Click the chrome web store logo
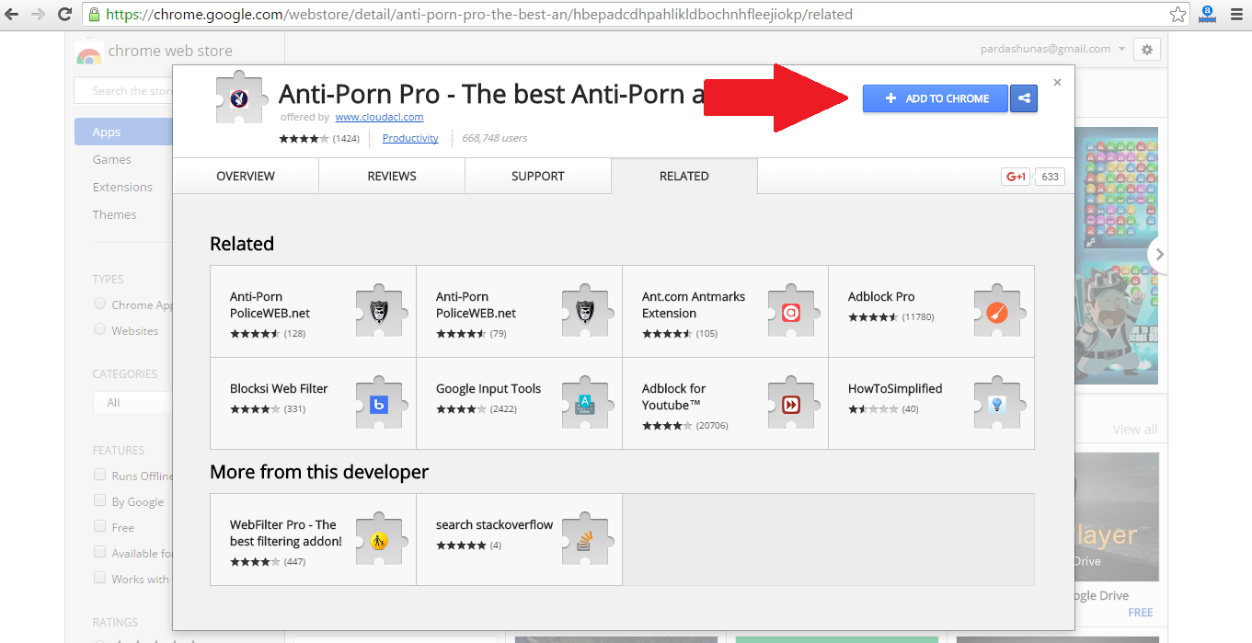 (x=89, y=52)
